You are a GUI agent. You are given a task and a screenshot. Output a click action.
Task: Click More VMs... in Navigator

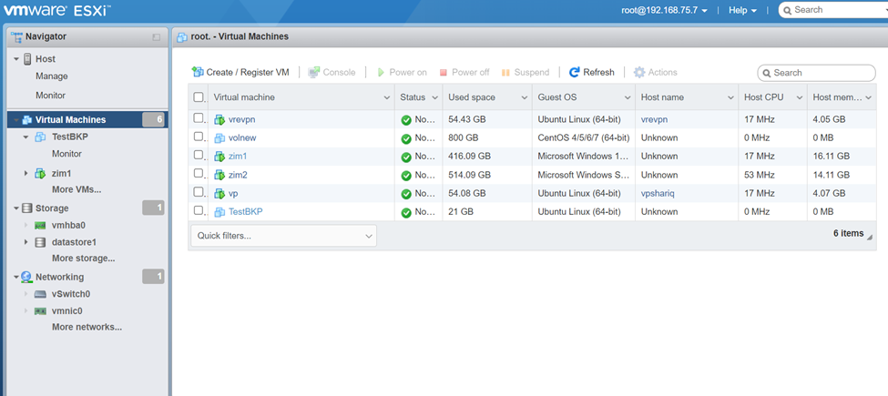click(x=77, y=189)
